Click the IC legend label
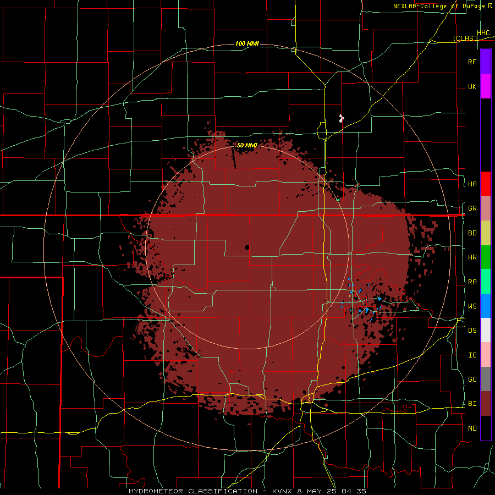This screenshot has height=495, width=495. pos(472,355)
